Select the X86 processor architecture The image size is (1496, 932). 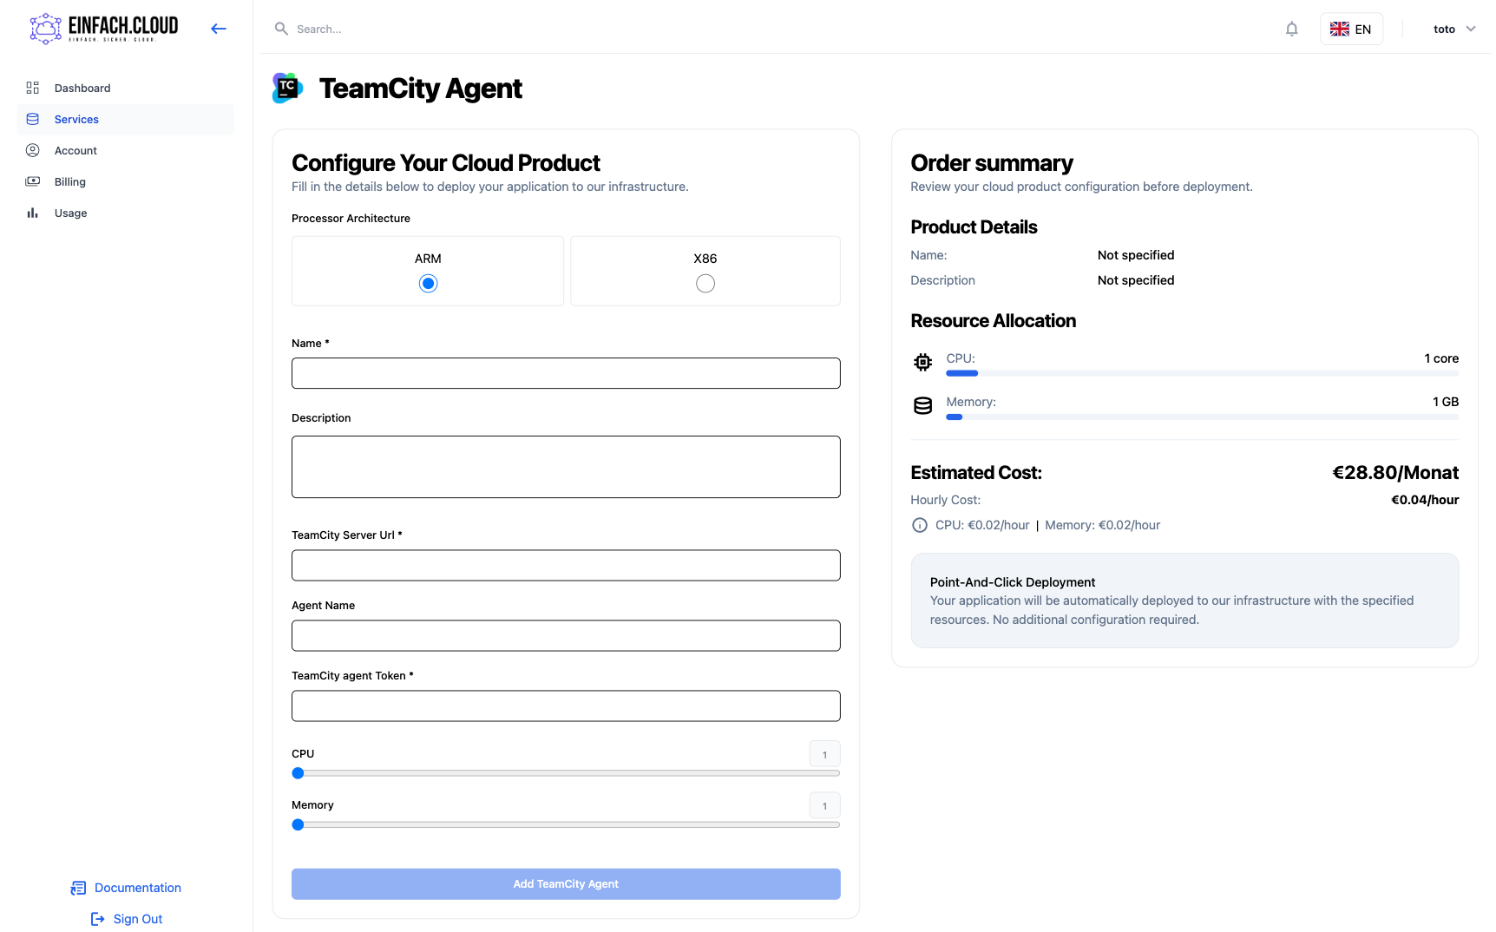[x=705, y=284]
